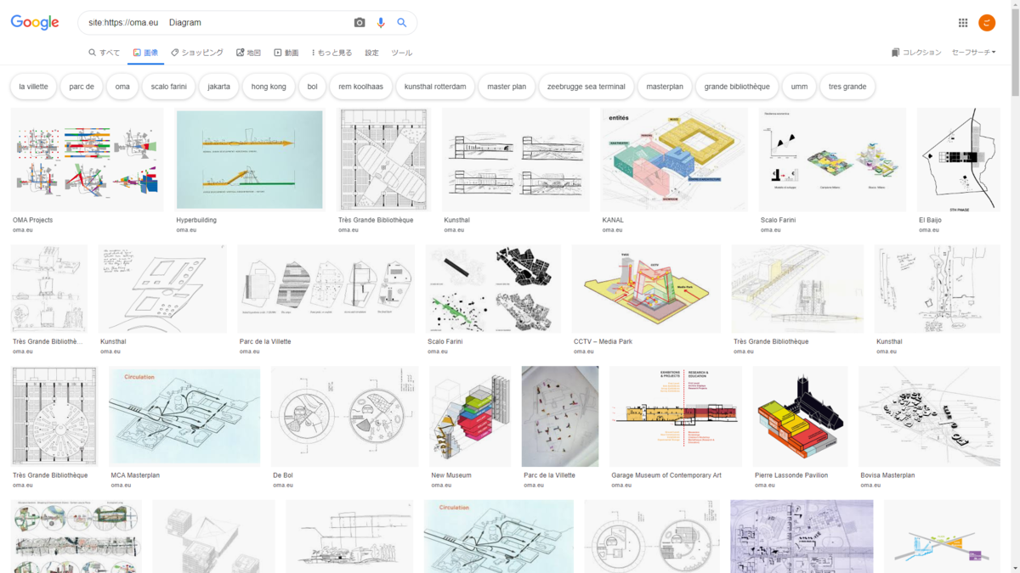Open the orange account avatar
The height and width of the screenshot is (573, 1020).
(x=987, y=23)
